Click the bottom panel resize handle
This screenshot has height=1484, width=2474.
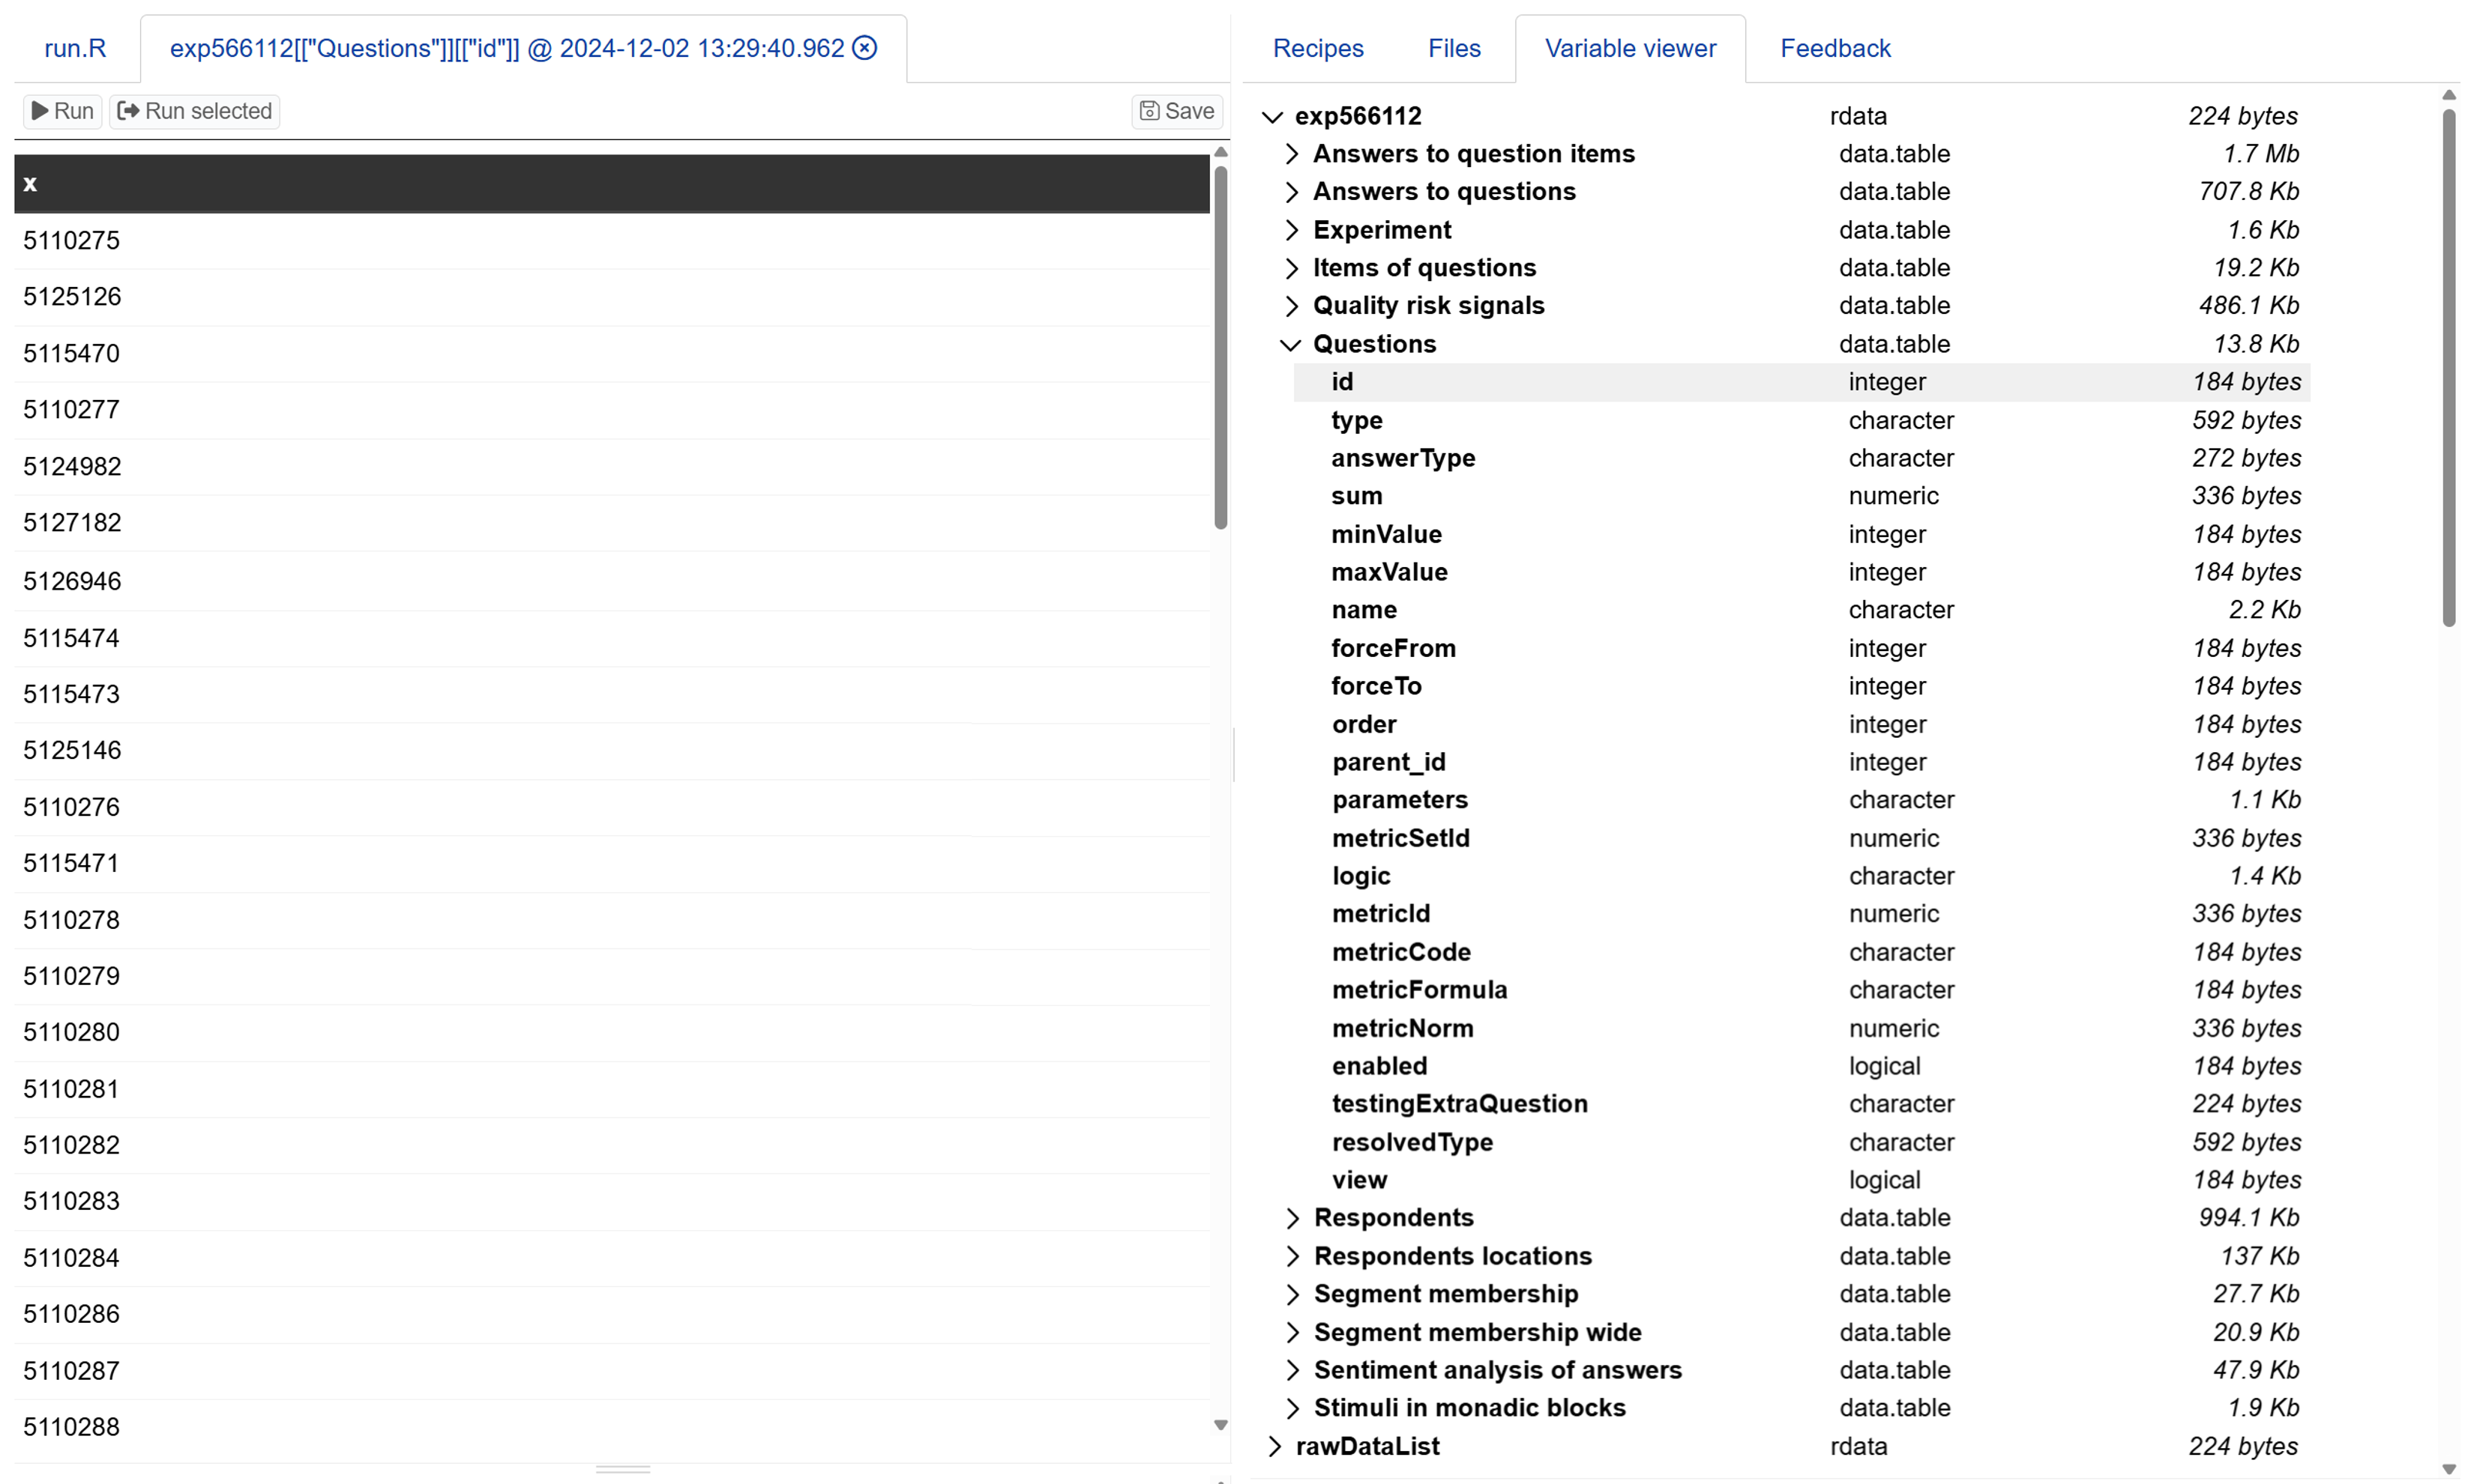(x=622, y=1470)
